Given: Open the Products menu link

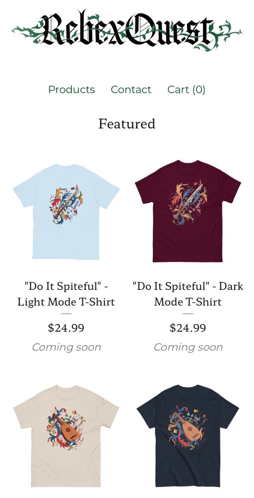Looking at the screenshot, I should point(71,90).
